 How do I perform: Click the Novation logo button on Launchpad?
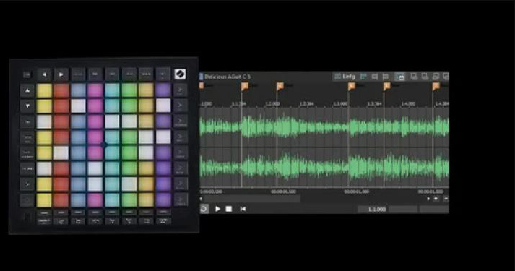180,74
